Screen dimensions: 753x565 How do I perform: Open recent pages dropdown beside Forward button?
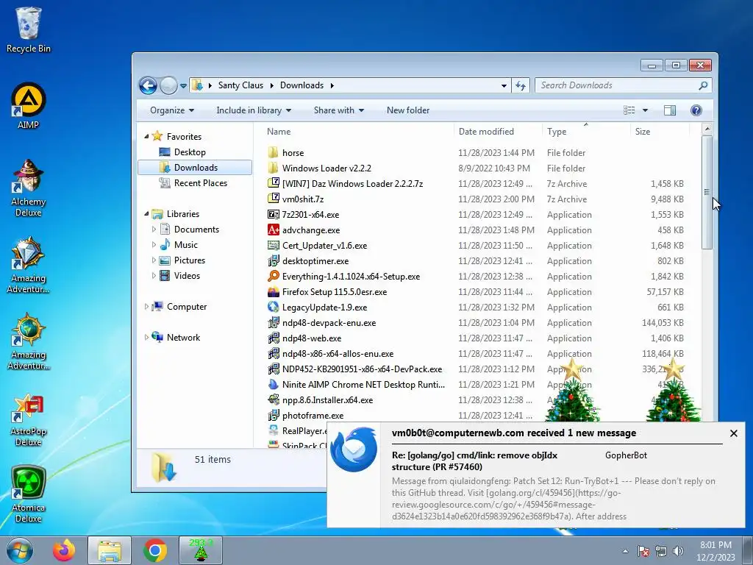(x=183, y=86)
